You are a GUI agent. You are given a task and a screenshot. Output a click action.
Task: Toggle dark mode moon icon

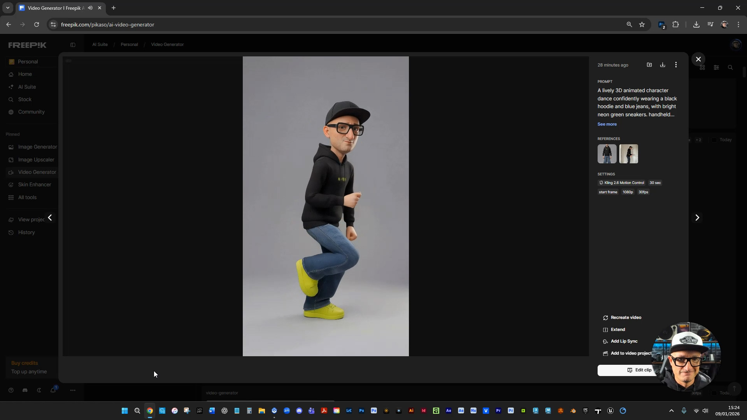(39, 390)
